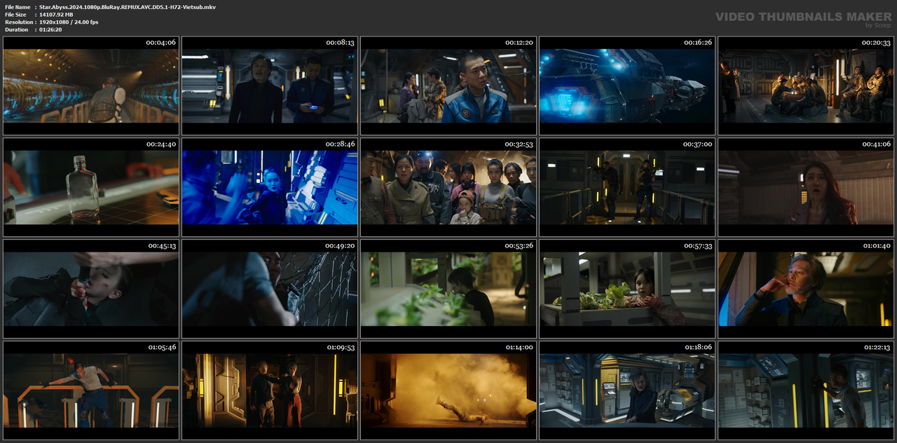Pick the frame marked 01:09:53

pyautogui.click(x=270, y=390)
